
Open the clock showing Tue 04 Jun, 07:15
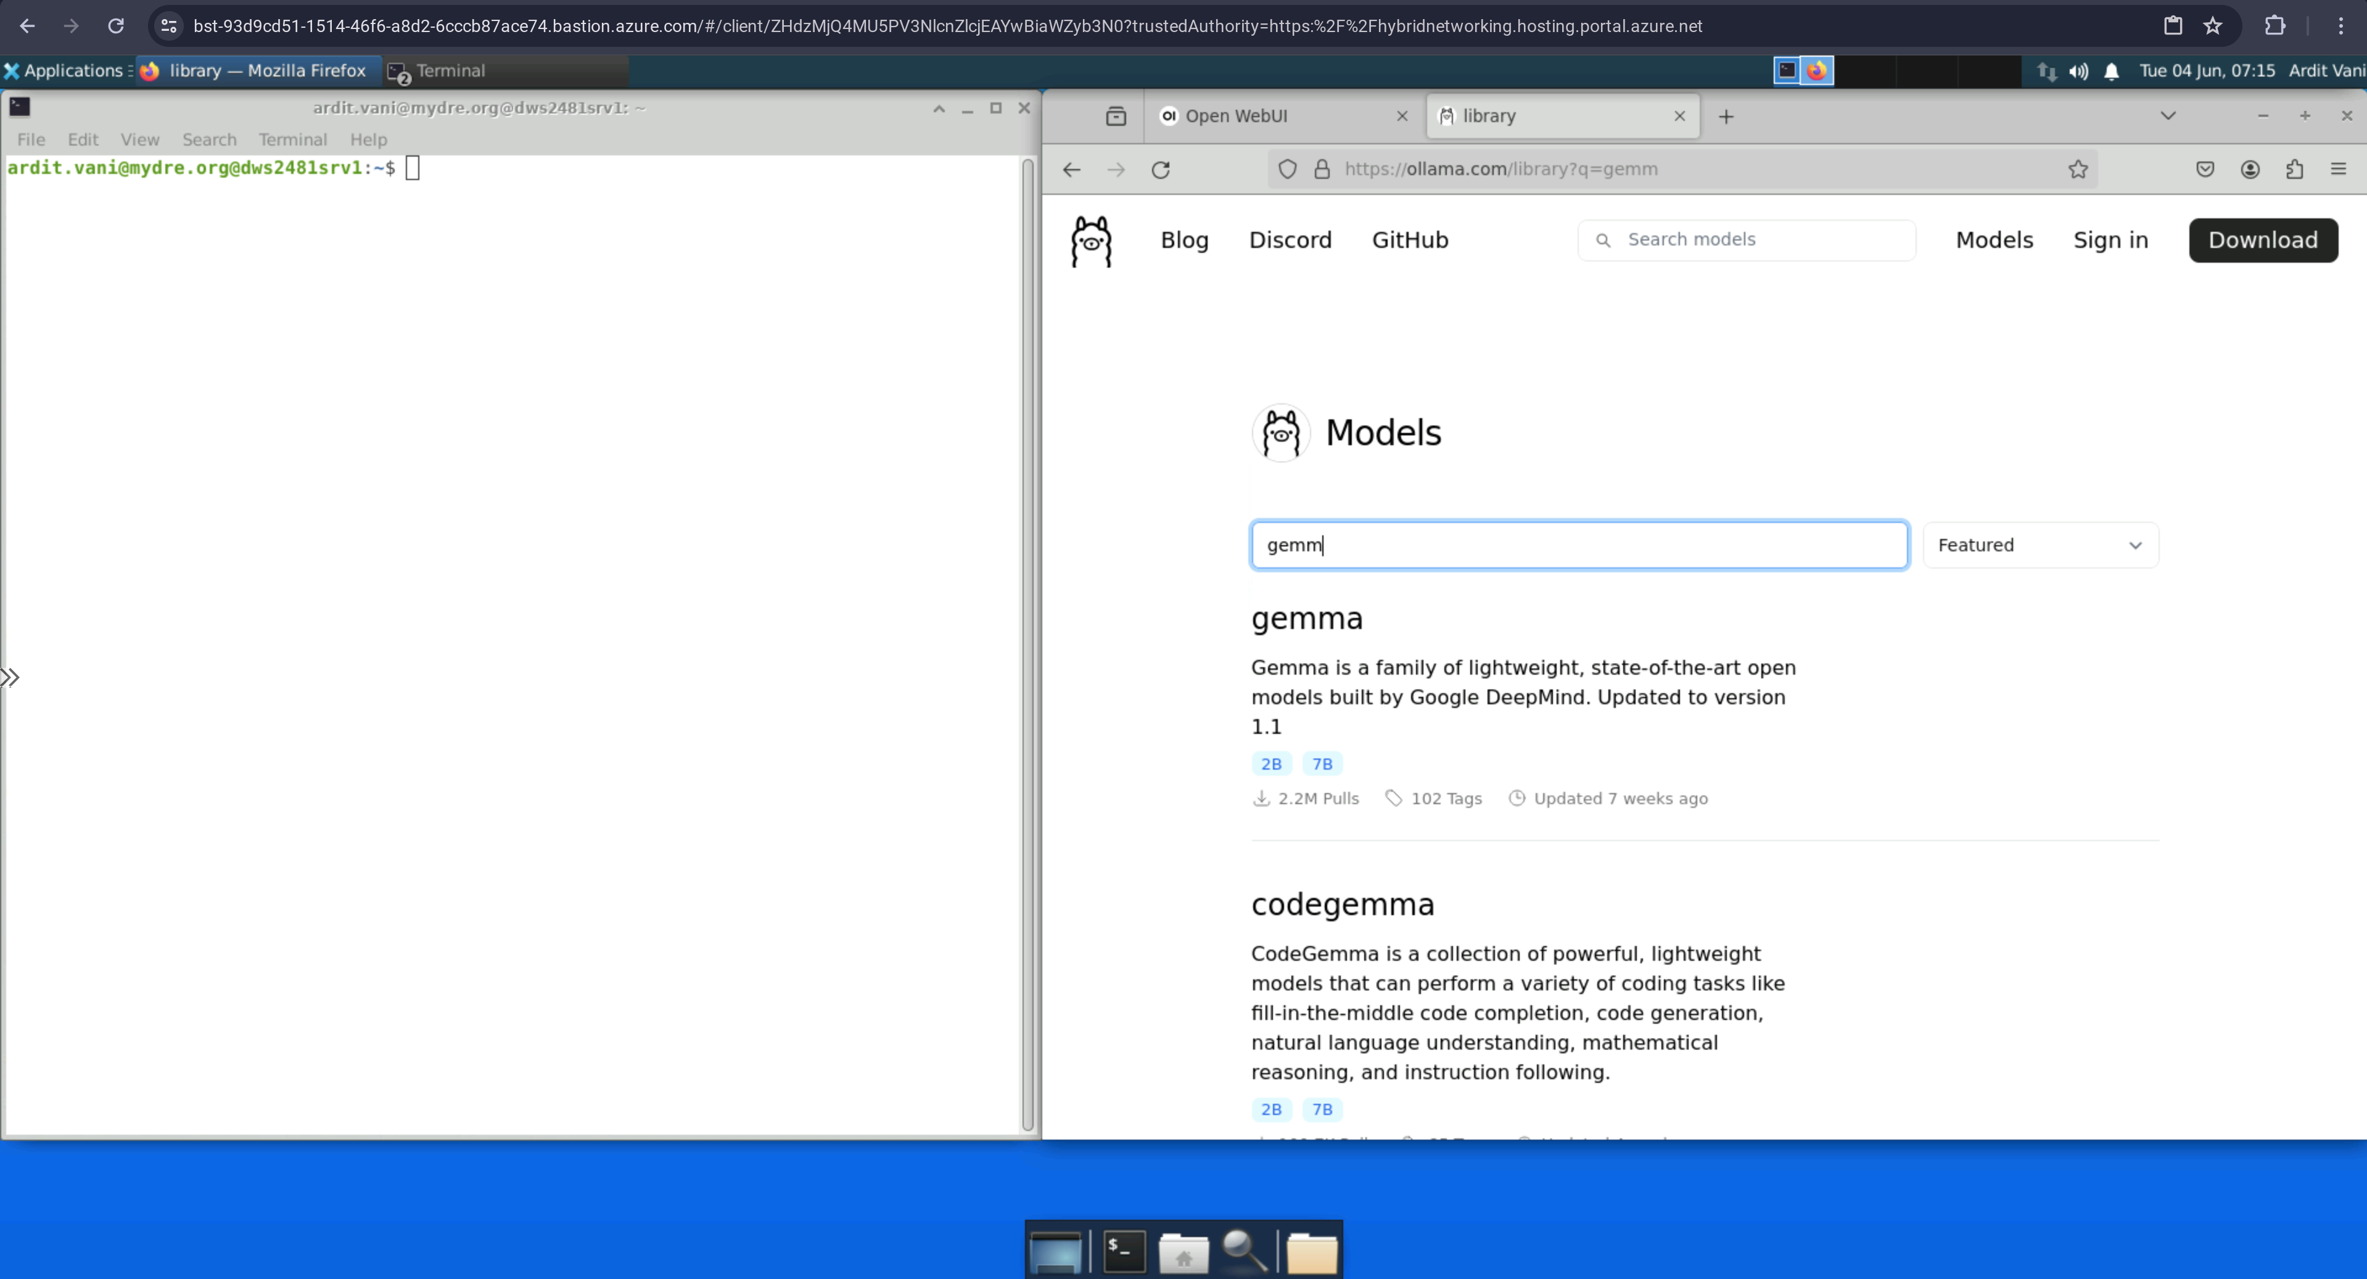[x=2207, y=71]
